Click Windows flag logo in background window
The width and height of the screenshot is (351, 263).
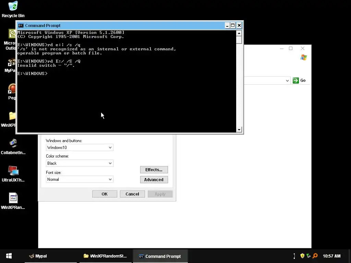click(x=304, y=58)
